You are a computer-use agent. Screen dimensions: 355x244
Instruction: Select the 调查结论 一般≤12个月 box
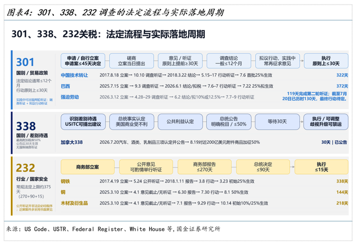click(x=229, y=61)
